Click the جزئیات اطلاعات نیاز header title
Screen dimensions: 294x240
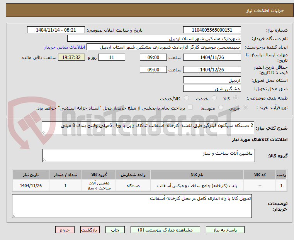point(265,10)
